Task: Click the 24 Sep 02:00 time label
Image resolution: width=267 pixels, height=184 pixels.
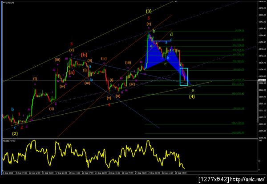Action: pyautogui.click(x=141, y=173)
